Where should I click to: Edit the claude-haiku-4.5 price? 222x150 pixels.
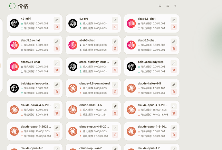pyautogui.click(x=115, y=106)
